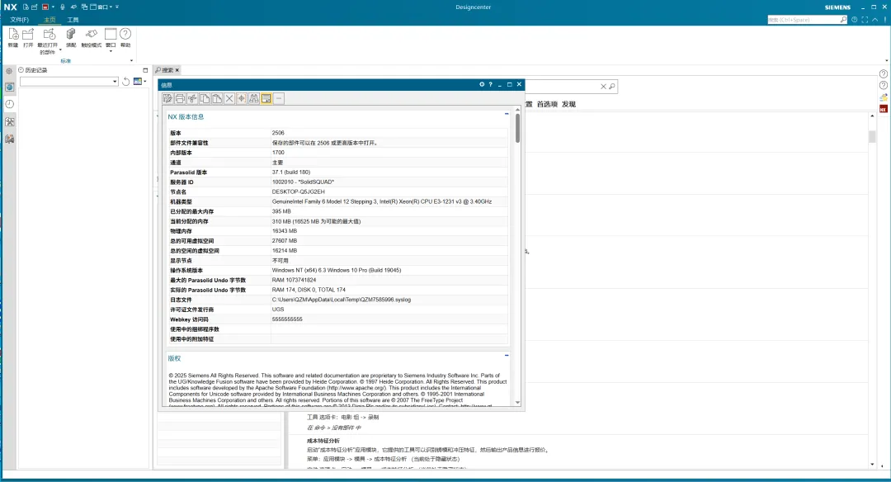
Task: Maximize the 历史记录 panel with its square icon
Action: (145, 70)
